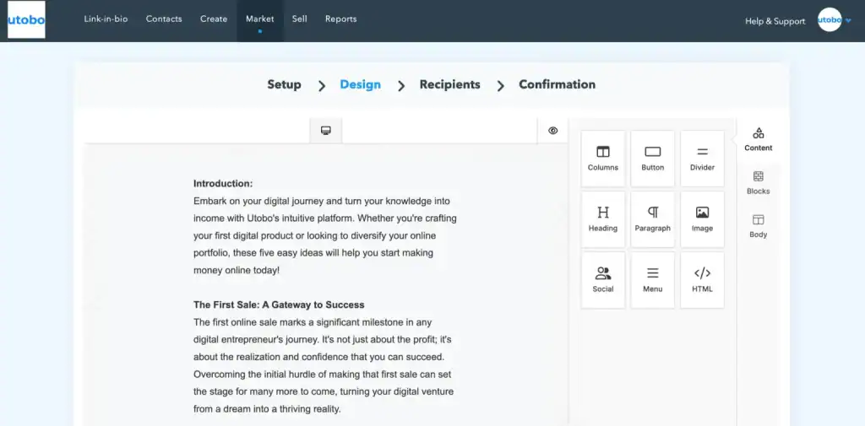The height and width of the screenshot is (426, 865).
Task: Open the Create menu
Action: (214, 19)
